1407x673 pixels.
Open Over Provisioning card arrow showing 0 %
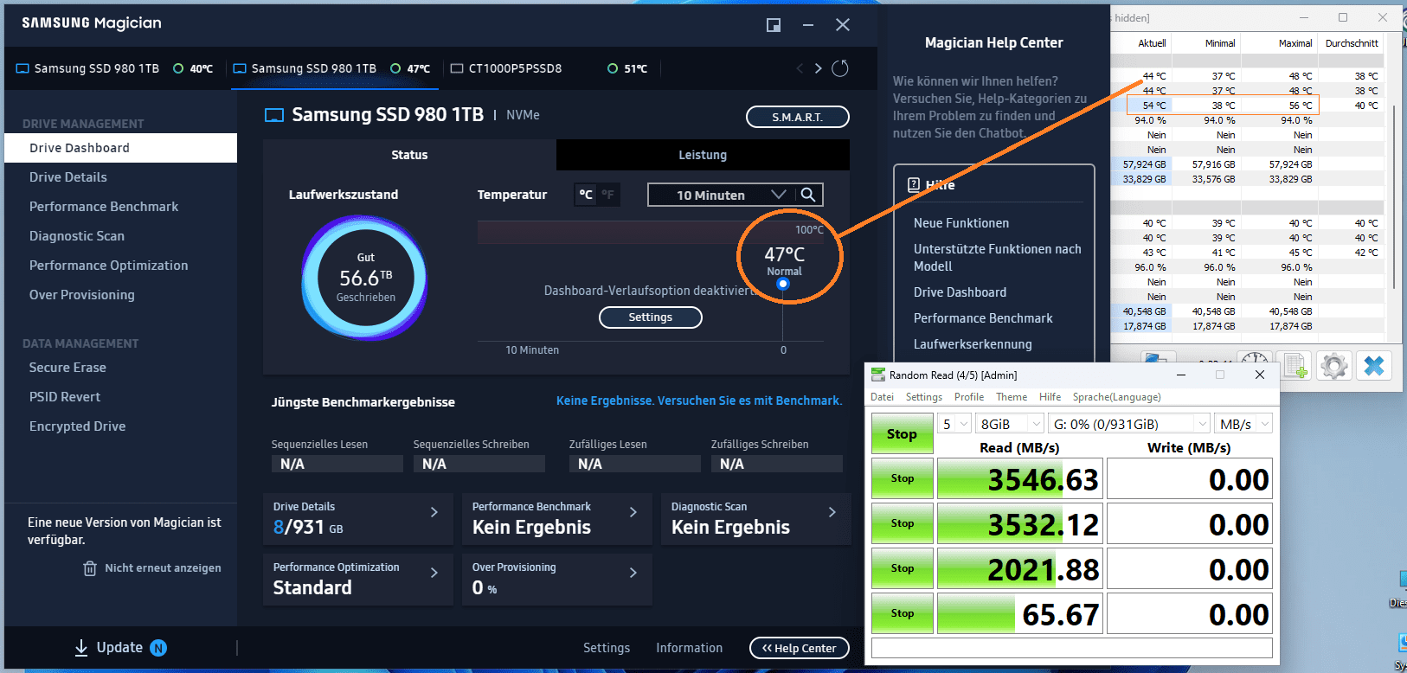(x=633, y=573)
